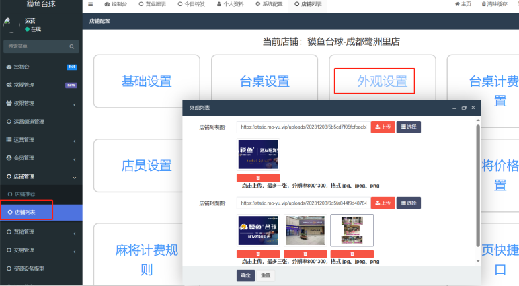Viewport: 519px width, 286px height.
Task: Focus the 店铺列表图 URL field
Action: [303, 127]
